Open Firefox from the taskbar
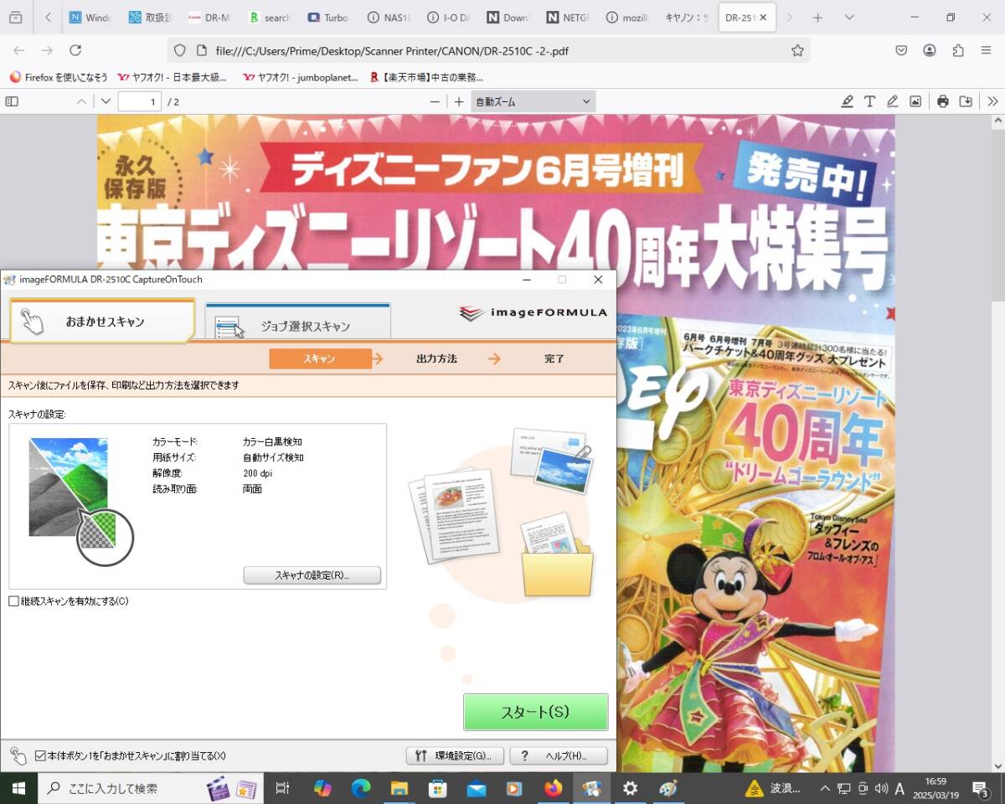This screenshot has width=1005, height=804. (x=553, y=788)
